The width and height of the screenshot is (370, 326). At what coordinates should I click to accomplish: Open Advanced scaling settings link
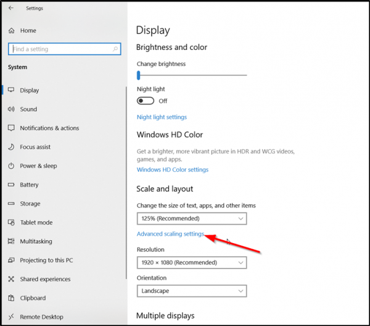click(170, 234)
